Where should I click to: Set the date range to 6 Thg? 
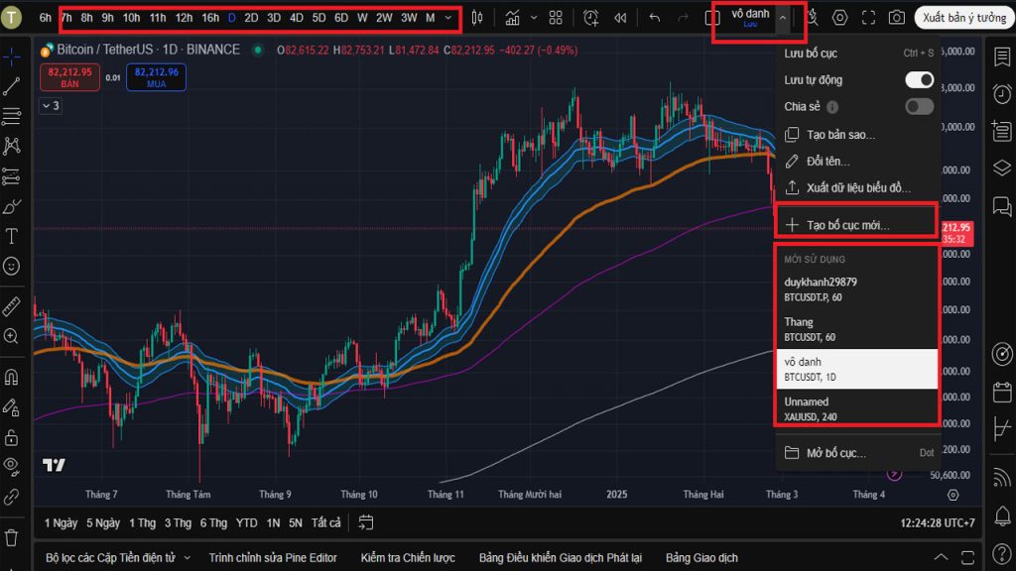coord(213,523)
